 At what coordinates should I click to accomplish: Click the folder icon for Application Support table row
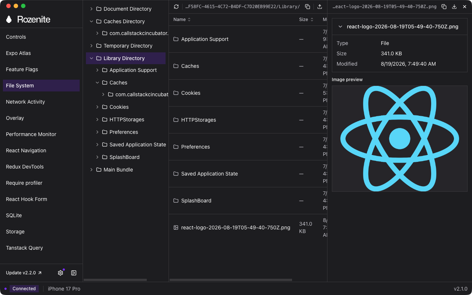pos(176,39)
